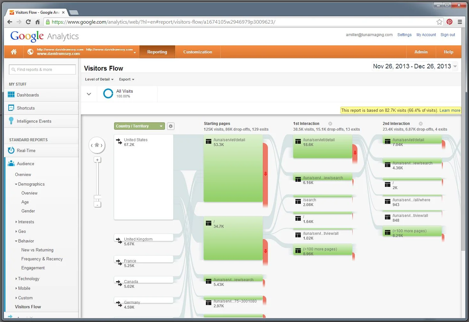The image size is (469, 322).
Task: Open the browser home page icon
Action: 37,22
